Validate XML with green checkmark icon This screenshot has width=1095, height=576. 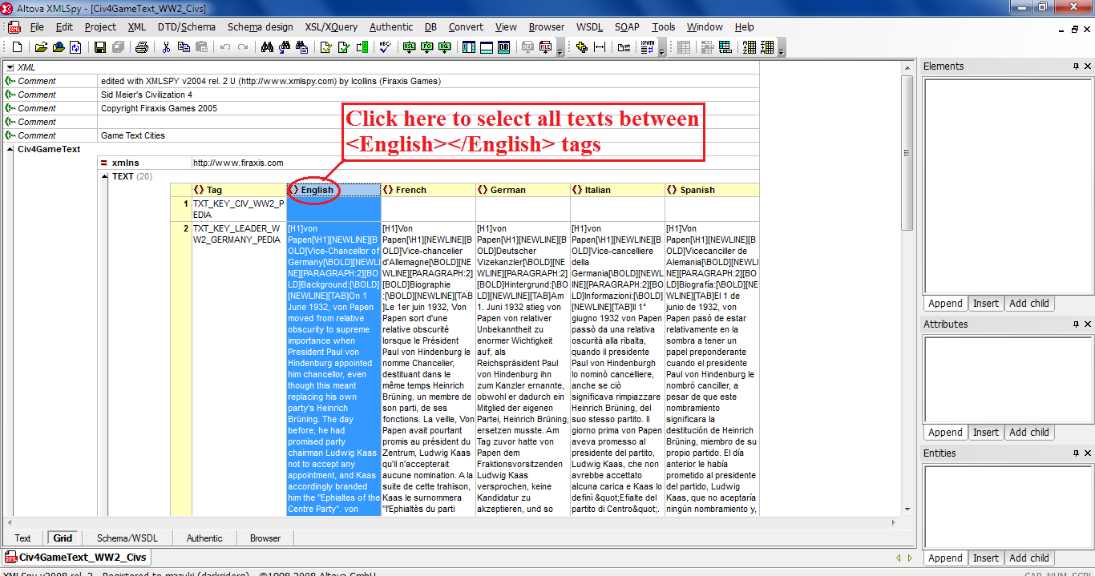click(x=344, y=47)
